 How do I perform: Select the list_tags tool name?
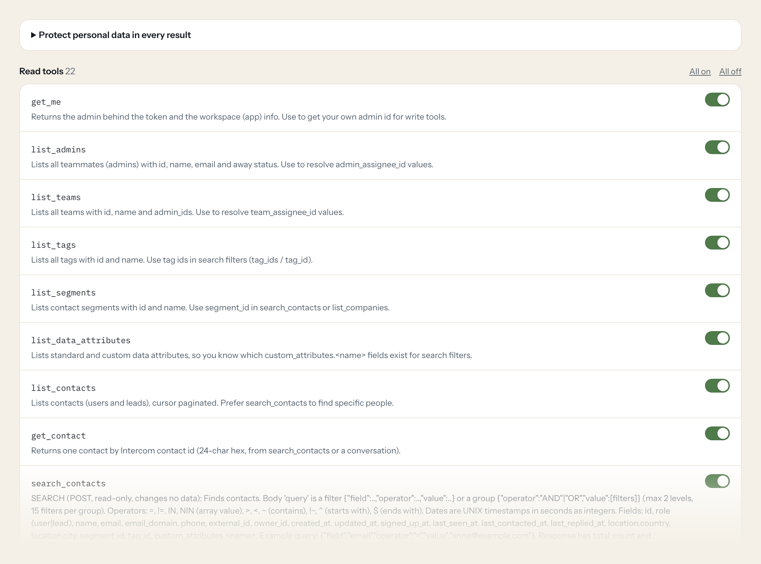click(54, 245)
